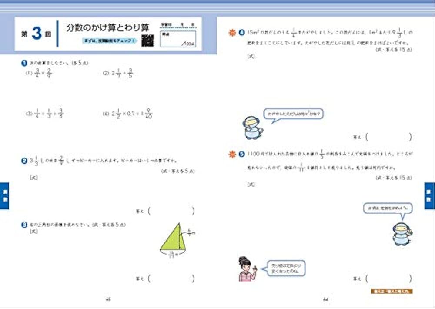Screen dimensions: 435x309
Task: Click the (式・答え各15点) note of problem 5
Action: (x=394, y=178)
